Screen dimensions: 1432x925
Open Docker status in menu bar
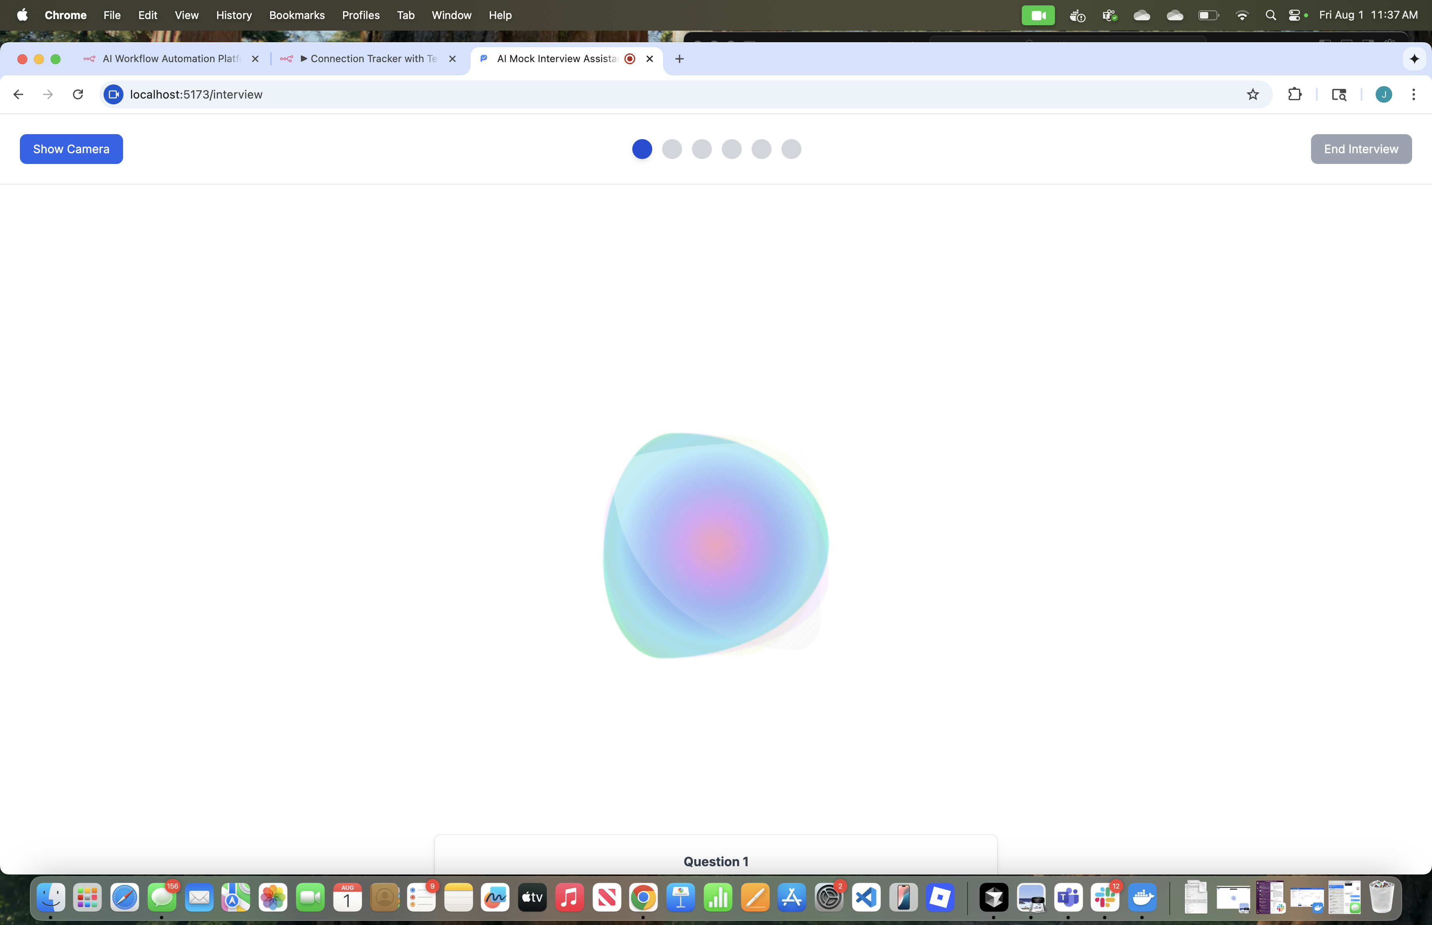point(1077,15)
